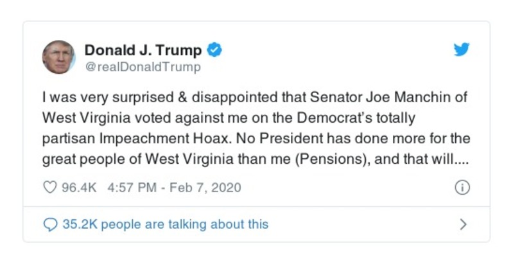Expand the conversation with the right chevron
513x266 pixels.
point(463,224)
